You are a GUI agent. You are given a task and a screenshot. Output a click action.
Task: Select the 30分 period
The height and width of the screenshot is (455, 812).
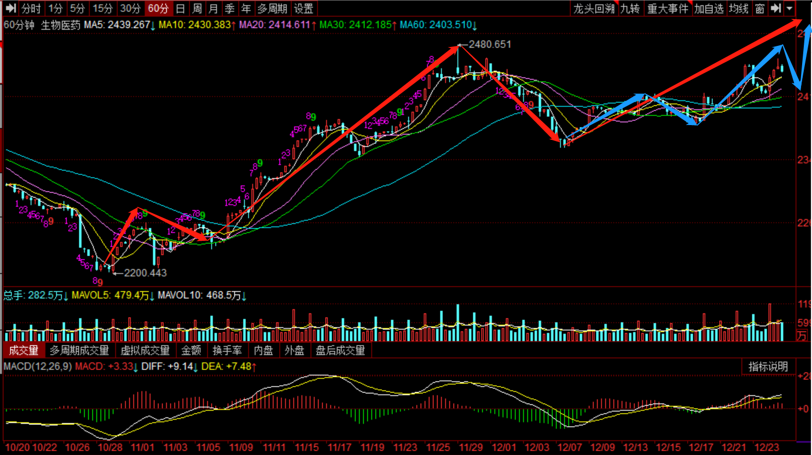pos(130,8)
